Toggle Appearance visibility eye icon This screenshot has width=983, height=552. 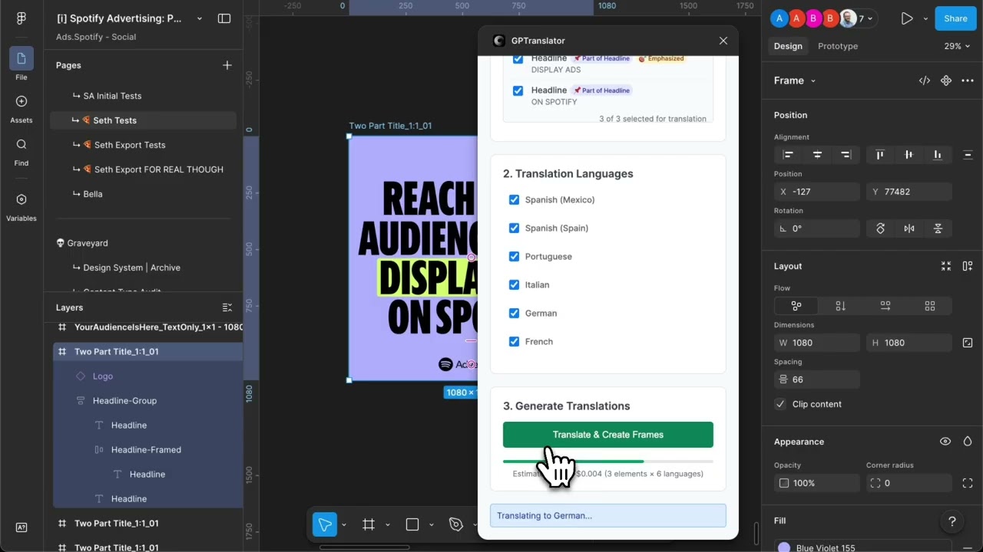945,442
